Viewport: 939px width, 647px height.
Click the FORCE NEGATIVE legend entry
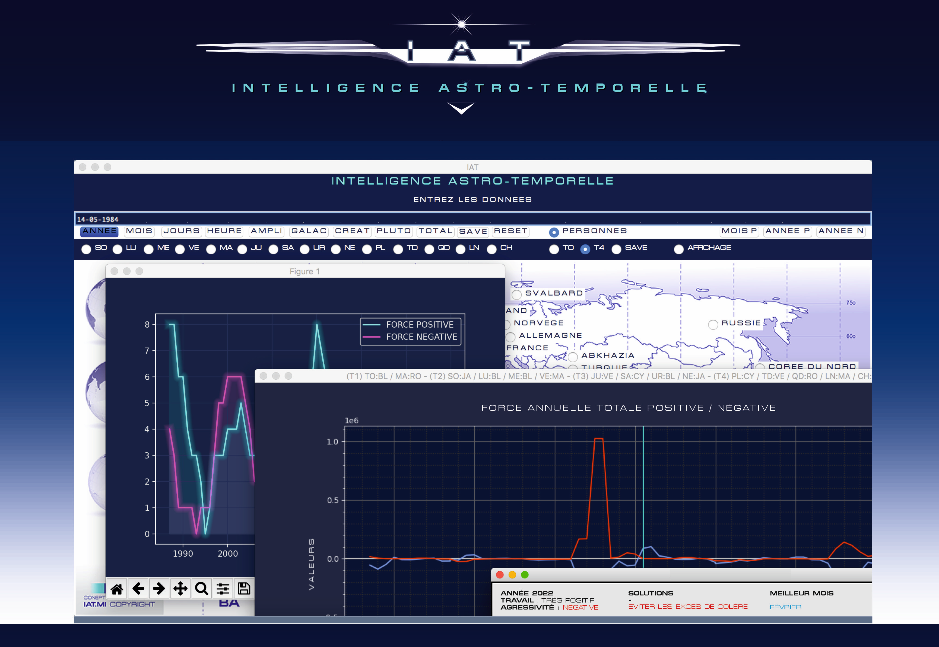coord(411,337)
